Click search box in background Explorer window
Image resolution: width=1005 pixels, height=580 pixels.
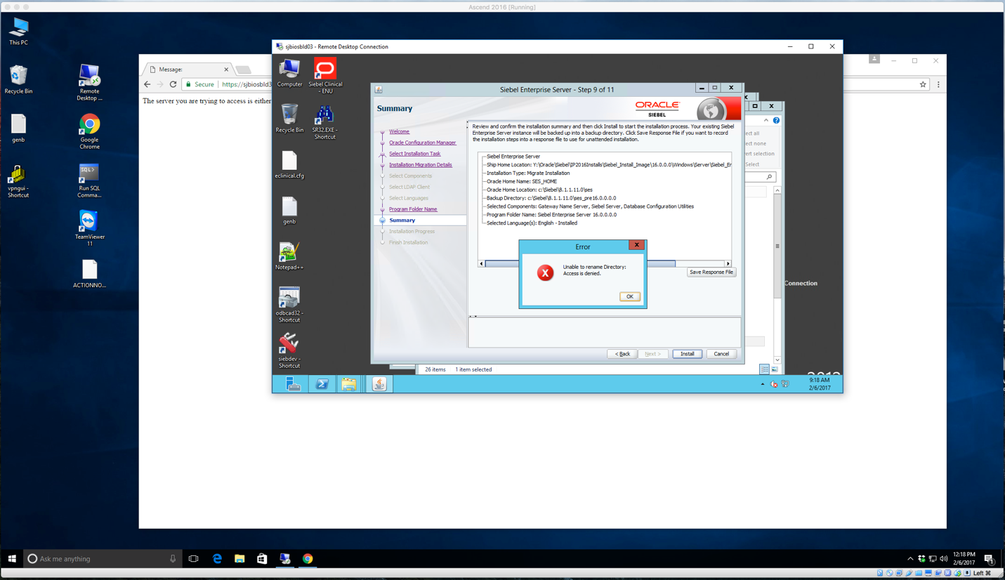[x=760, y=177]
